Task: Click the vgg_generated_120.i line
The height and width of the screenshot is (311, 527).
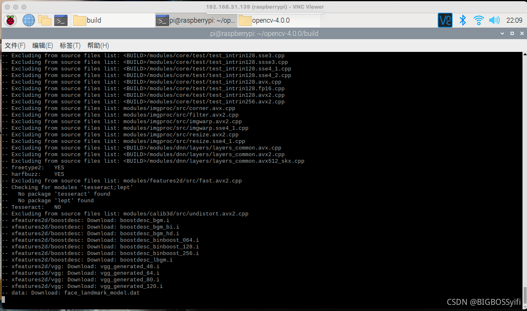Action: [82, 286]
